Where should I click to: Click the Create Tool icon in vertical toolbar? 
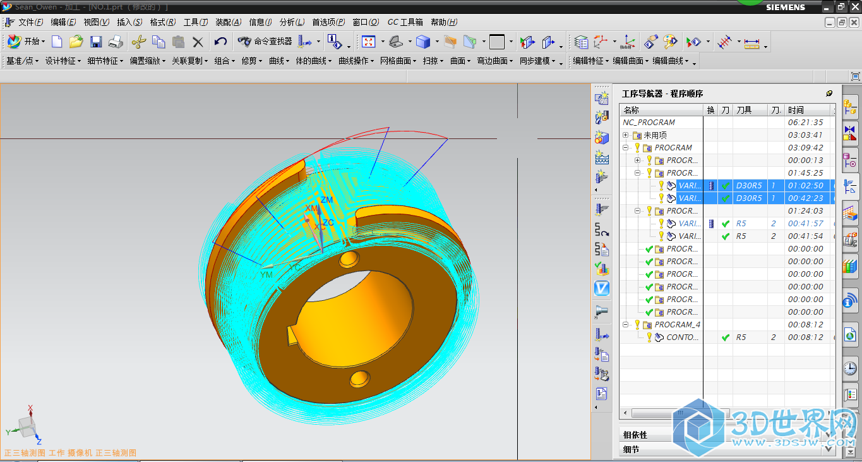click(602, 118)
